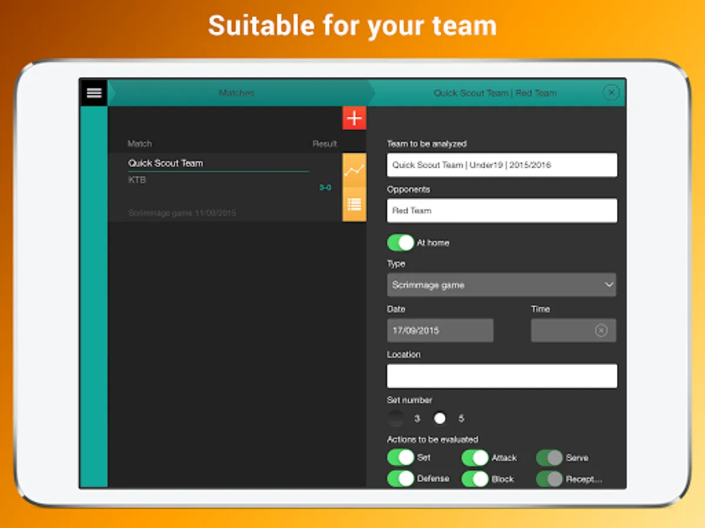Select 5 sets radio button

439,418
